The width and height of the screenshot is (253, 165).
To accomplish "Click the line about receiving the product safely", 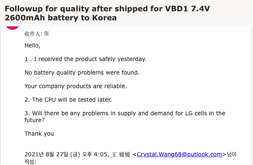I will [x=85, y=59].
